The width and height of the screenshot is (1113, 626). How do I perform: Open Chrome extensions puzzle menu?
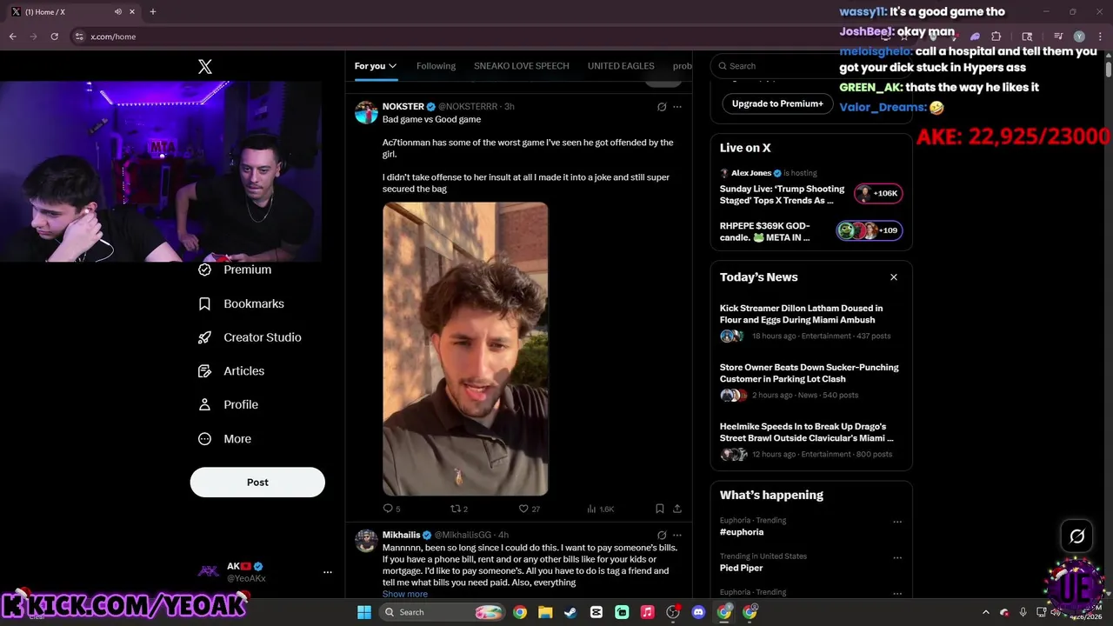pos(996,37)
